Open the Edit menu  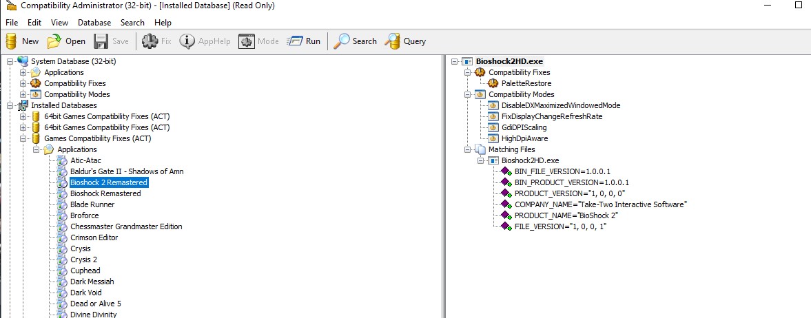pyautogui.click(x=34, y=23)
